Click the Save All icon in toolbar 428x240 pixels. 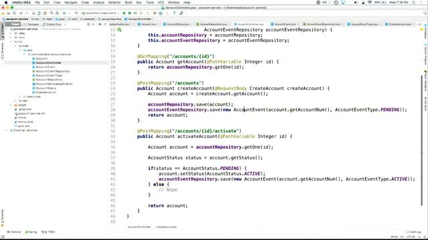(9, 13)
